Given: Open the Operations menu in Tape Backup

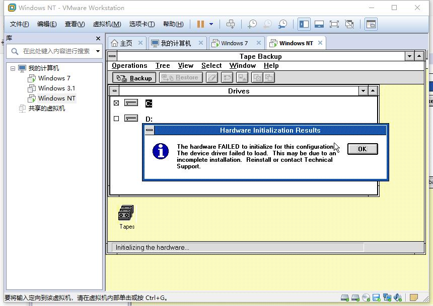Looking at the screenshot, I should point(129,66).
